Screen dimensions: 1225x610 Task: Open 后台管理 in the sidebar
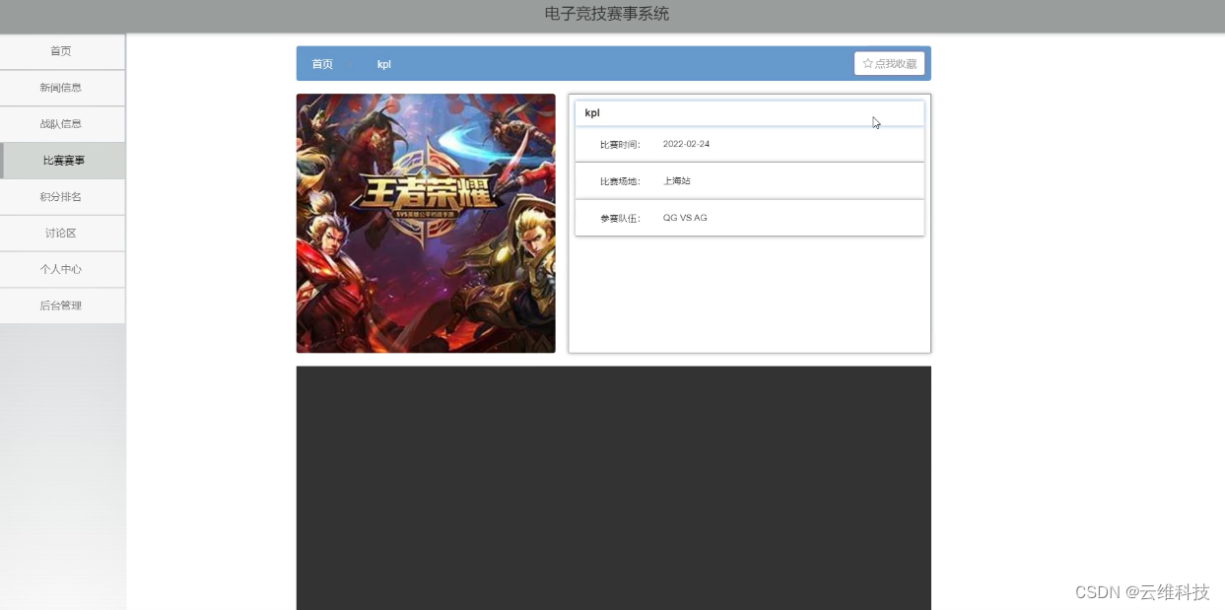coord(62,305)
